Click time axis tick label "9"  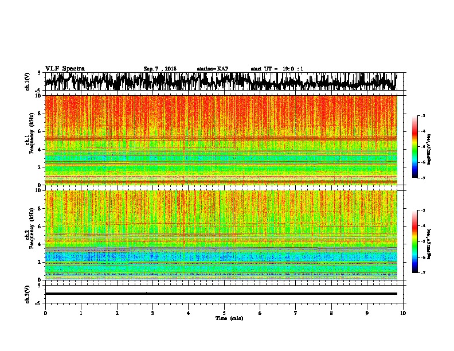point(367,313)
